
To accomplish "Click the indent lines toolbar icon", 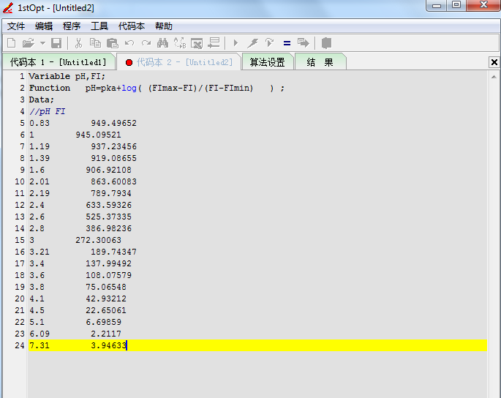I will (214, 43).
